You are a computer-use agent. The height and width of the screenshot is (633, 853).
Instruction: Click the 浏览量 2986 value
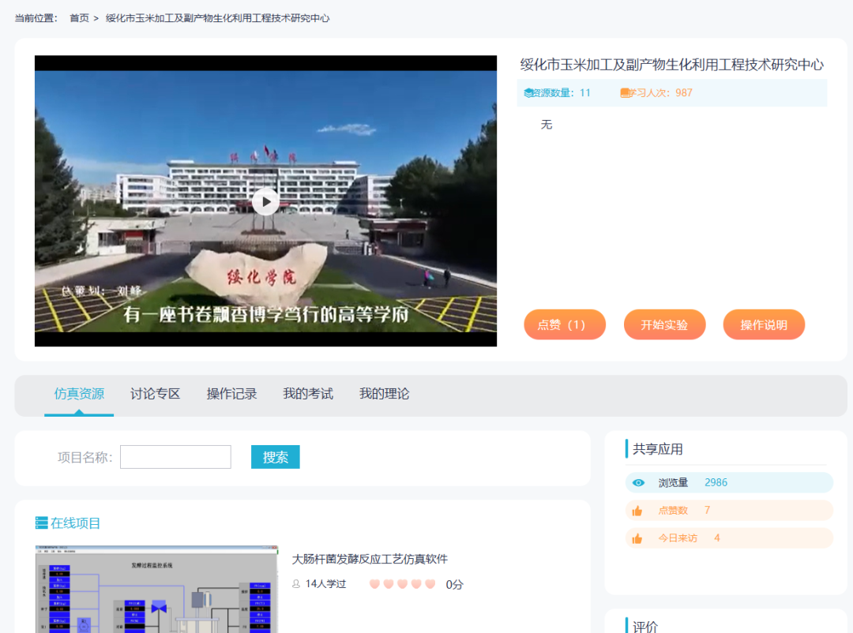click(x=716, y=483)
